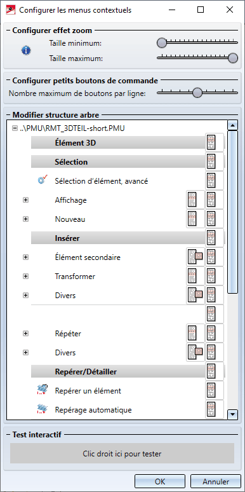Expand the Nouveau tree node

point(25,219)
